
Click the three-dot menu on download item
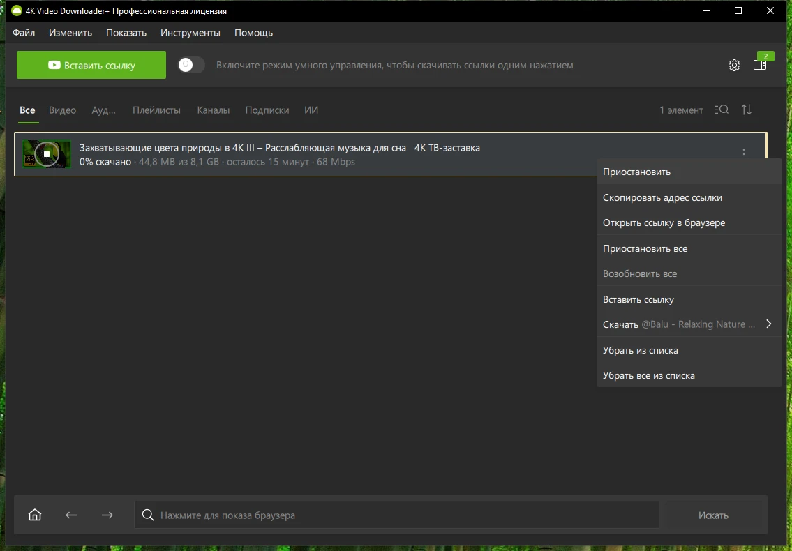pos(744,153)
